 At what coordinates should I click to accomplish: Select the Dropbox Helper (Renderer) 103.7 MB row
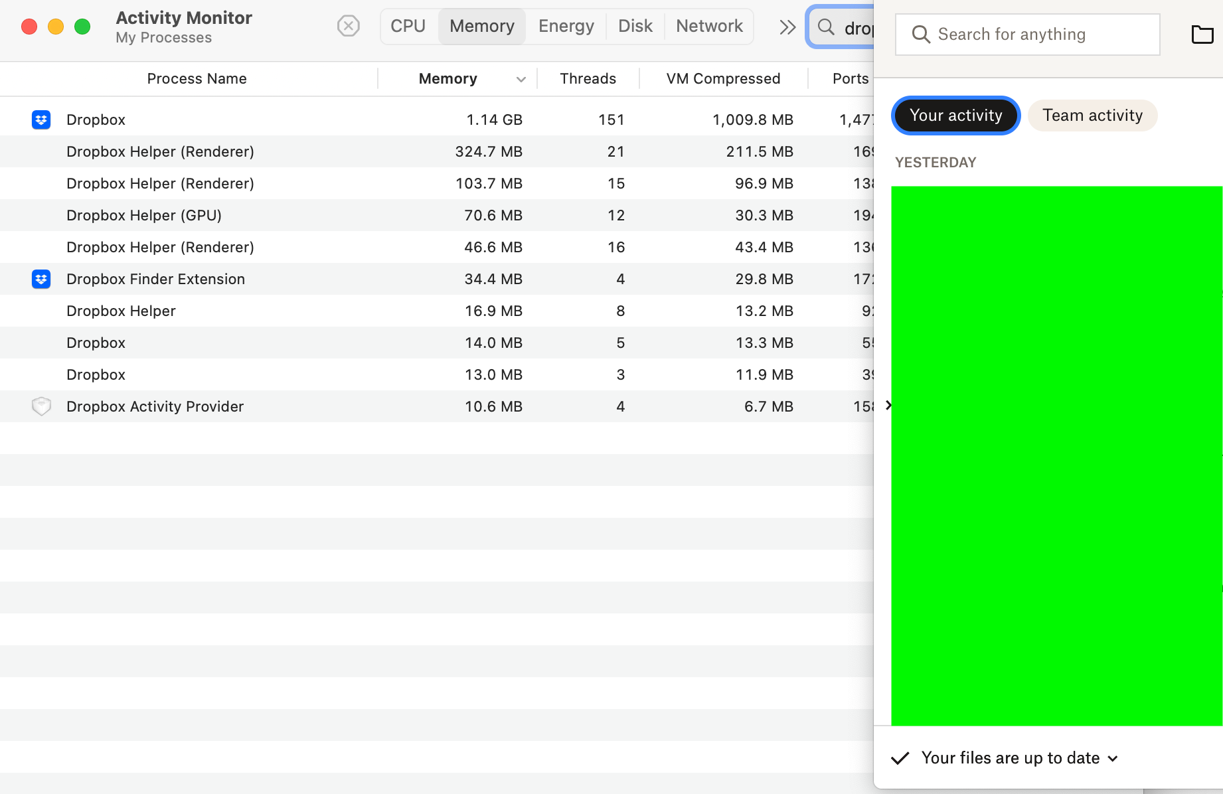437,183
